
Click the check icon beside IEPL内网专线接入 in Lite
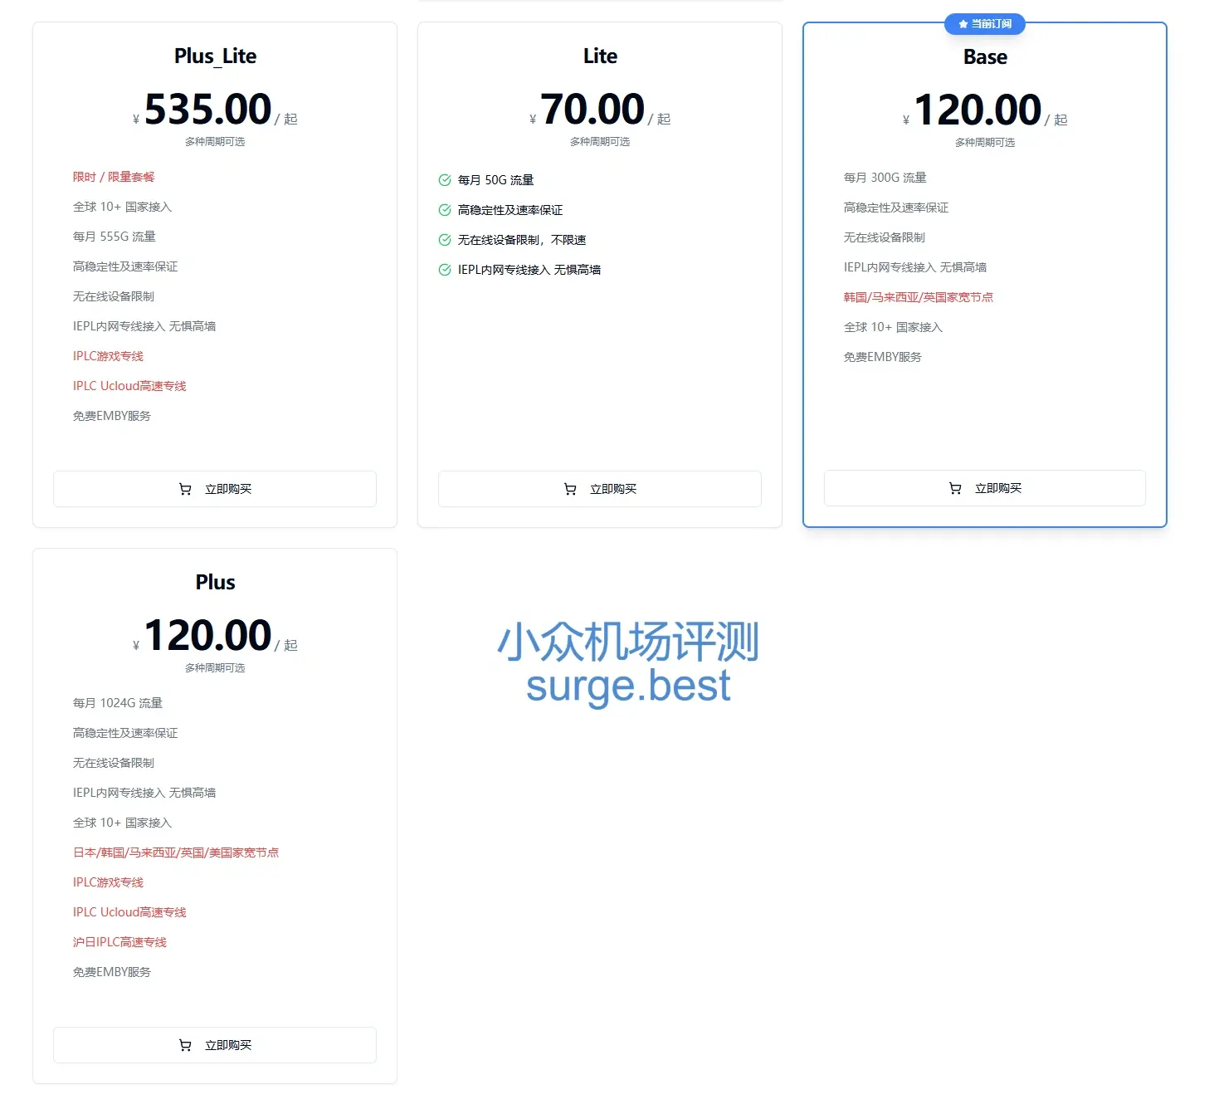point(445,270)
